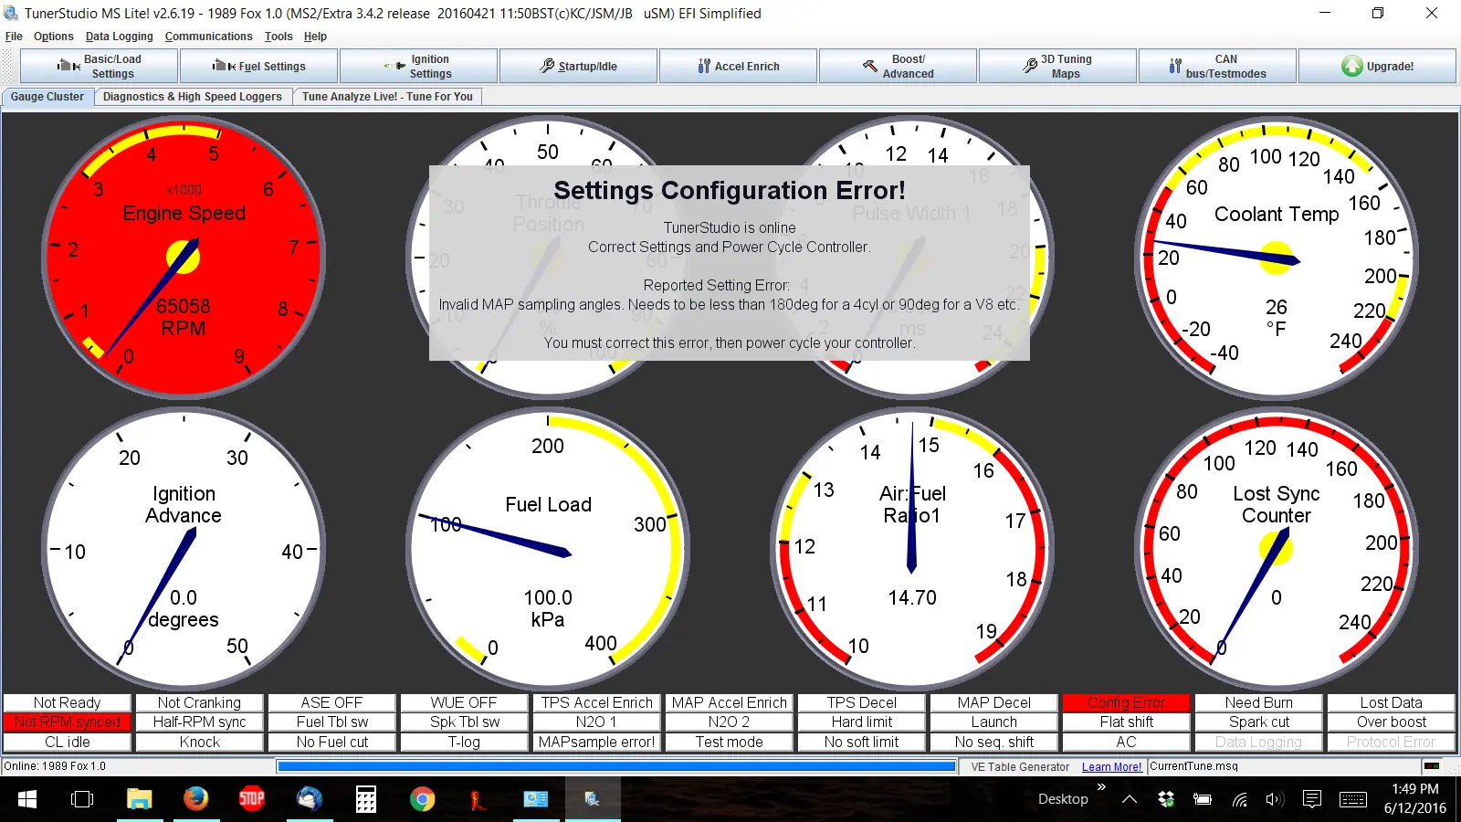Viewport: 1461px width, 822px height.
Task: Click the MAPsample error! indicator
Action: [x=597, y=742]
